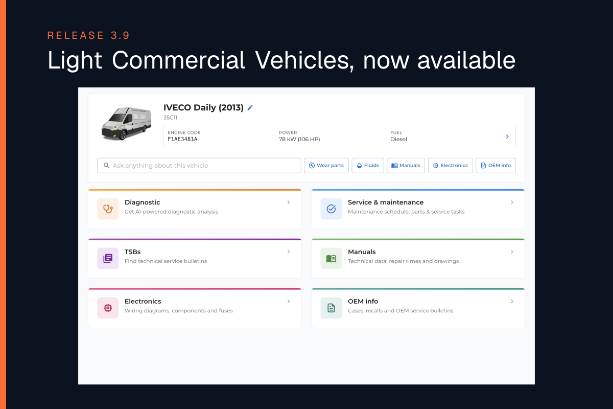The width and height of the screenshot is (613, 409).
Task: Click 'Maintenance schedule, parts & service tasks' text
Action: coord(407,212)
